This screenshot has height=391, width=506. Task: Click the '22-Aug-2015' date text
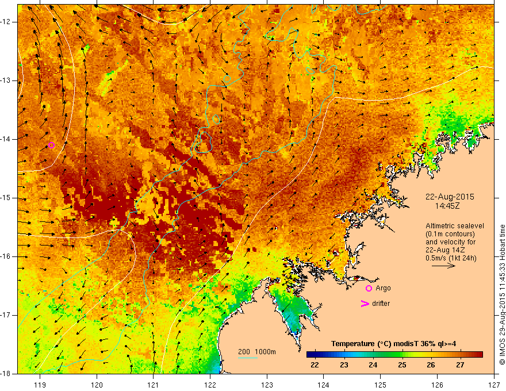pyautogui.click(x=450, y=197)
